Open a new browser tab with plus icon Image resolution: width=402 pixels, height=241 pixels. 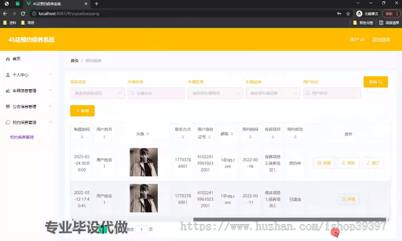click(x=96, y=4)
